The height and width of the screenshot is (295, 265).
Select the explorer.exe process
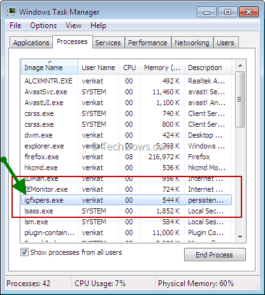[x=126, y=146]
